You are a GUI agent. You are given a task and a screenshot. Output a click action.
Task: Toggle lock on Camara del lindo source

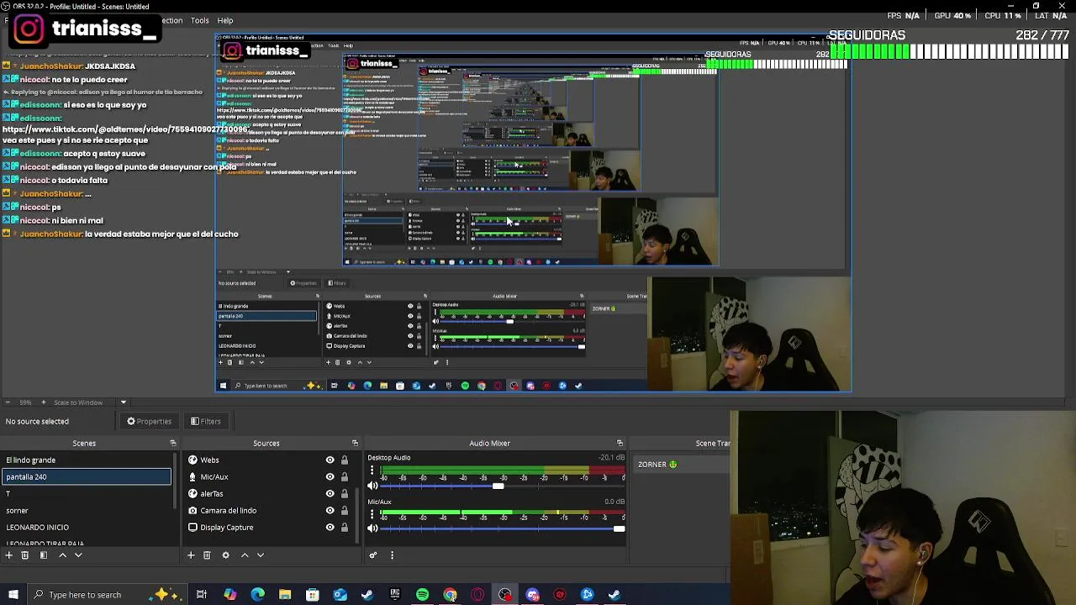pyautogui.click(x=344, y=510)
